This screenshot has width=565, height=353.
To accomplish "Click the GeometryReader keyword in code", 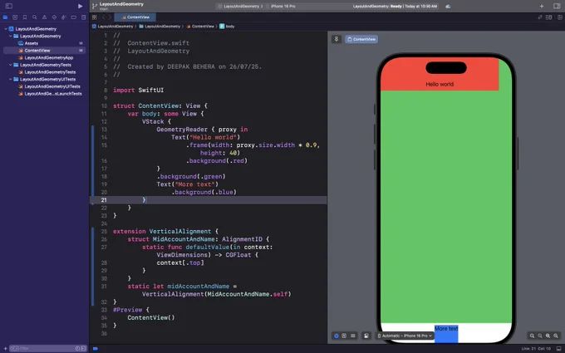I will (x=182, y=130).
